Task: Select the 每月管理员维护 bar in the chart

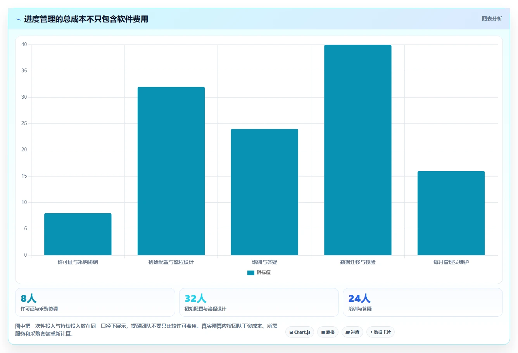Action: pyautogui.click(x=451, y=213)
